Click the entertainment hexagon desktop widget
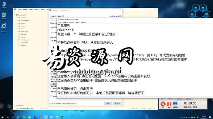 (196, 8)
